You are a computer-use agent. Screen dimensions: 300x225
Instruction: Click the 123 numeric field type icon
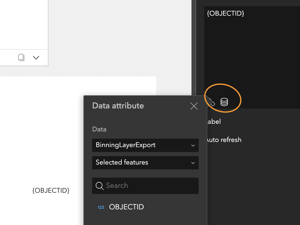101,207
